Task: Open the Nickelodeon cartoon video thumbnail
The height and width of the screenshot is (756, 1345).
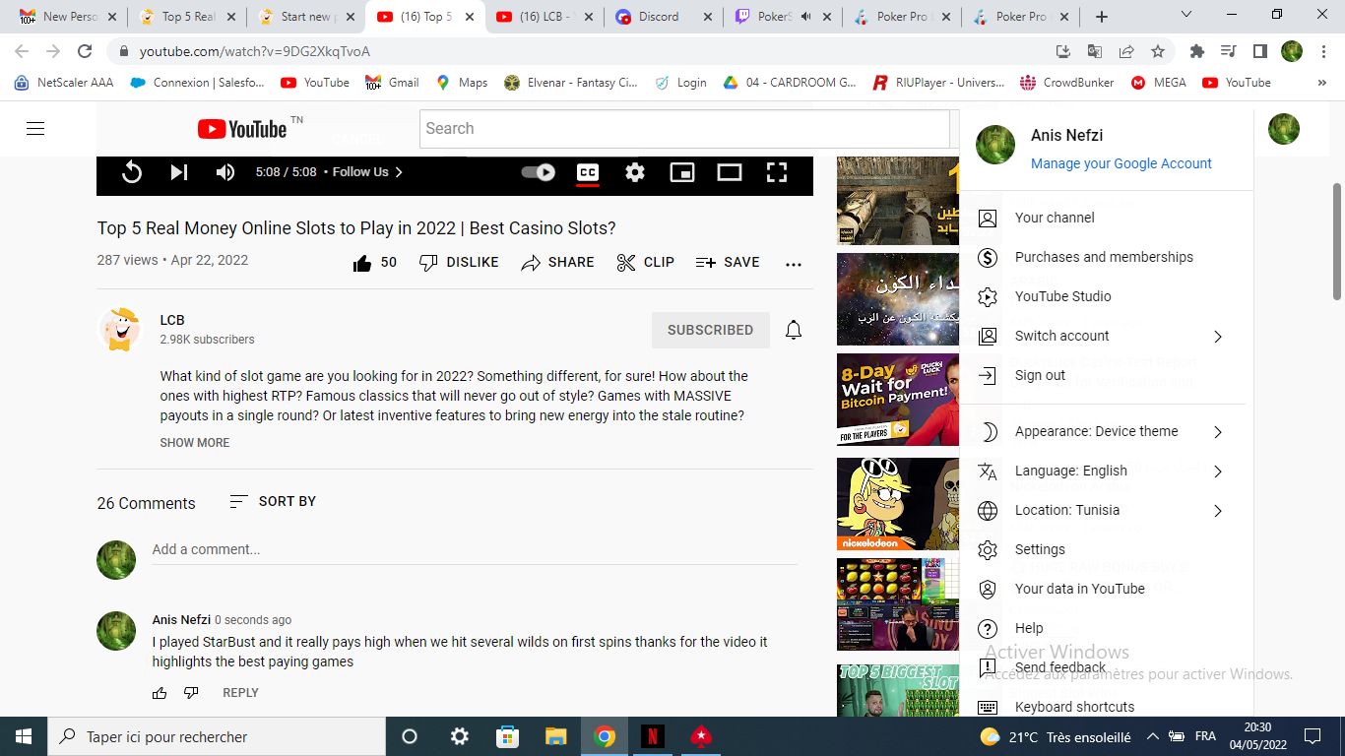Action: tap(898, 504)
